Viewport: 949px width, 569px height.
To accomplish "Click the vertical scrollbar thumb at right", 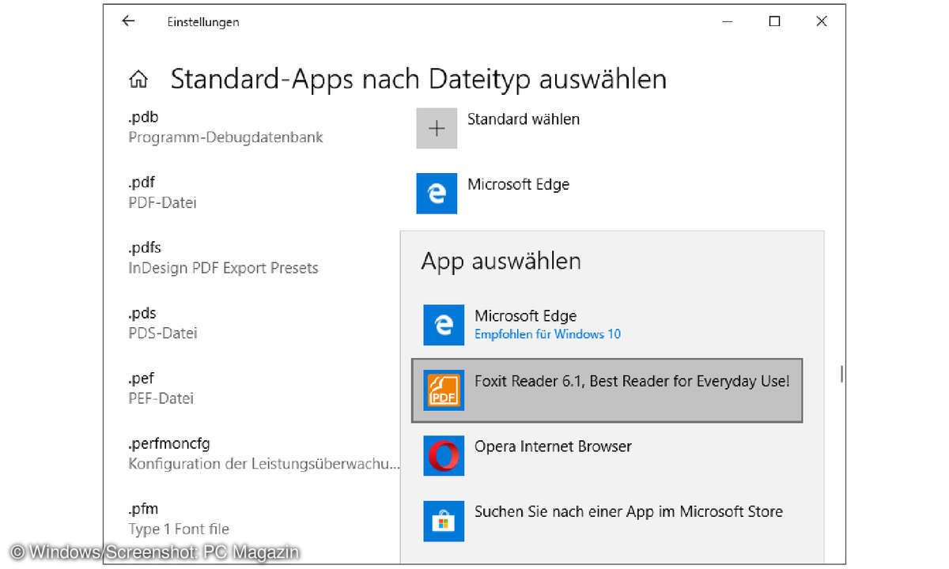I will click(842, 375).
